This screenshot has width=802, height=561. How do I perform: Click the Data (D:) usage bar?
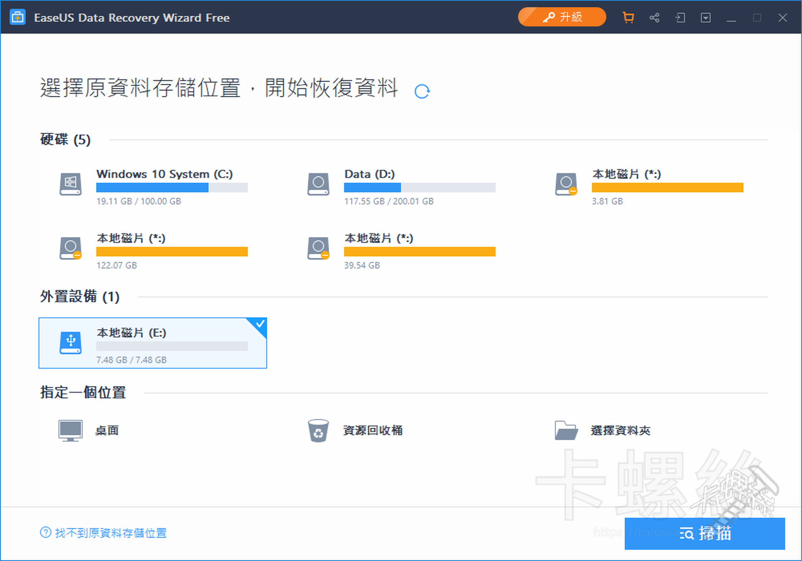pyautogui.click(x=419, y=188)
